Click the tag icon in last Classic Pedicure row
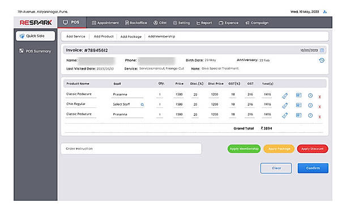The height and width of the screenshot is (208, 346). 285,115
